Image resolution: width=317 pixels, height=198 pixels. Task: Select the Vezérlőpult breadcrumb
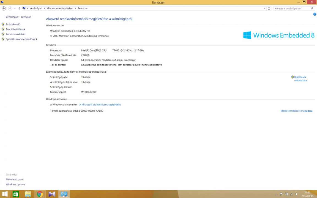click(36, 9)
